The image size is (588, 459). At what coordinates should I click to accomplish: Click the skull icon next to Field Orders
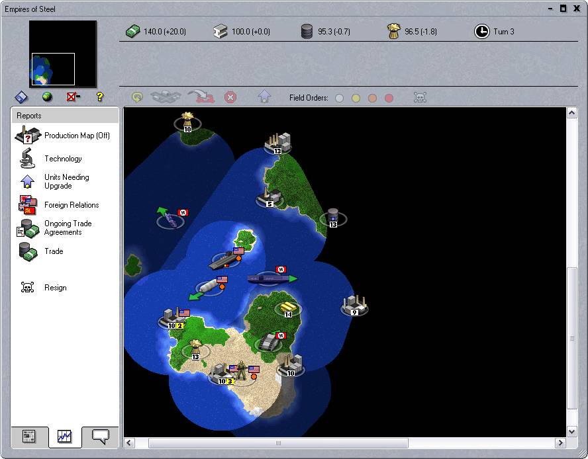(420, 98)
